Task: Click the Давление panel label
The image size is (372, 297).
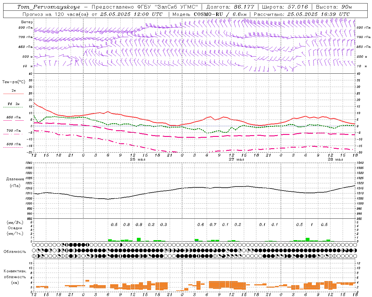Action: pyautogui.click(x=15, y=179)
